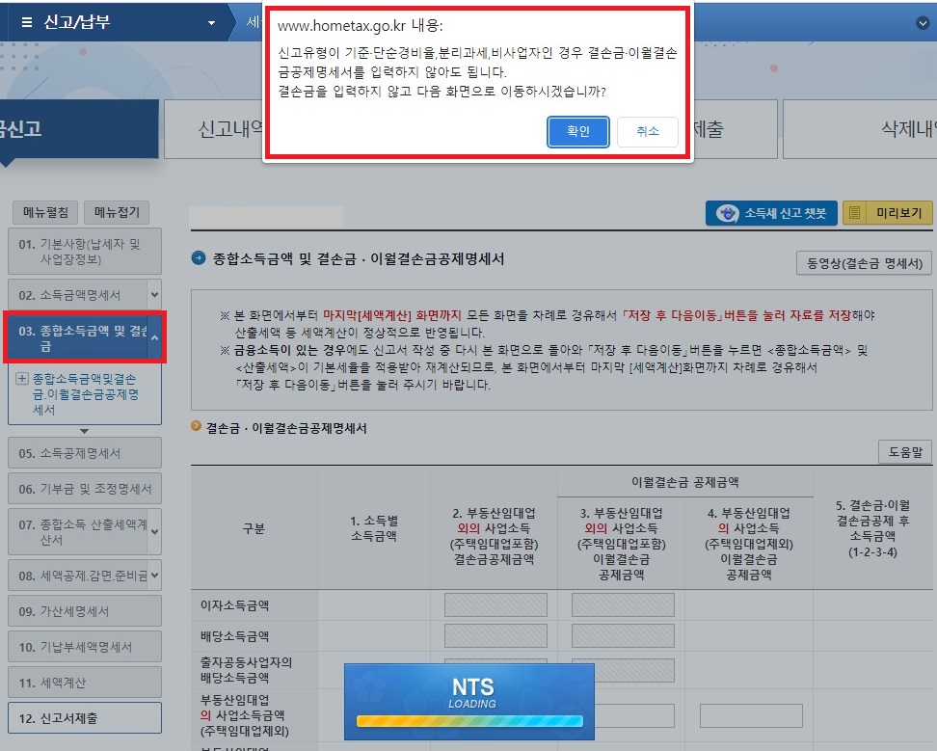
Task: Click the plus icon beside 종합소득금액및결손금 submenu
Action: (x=21, y=378)
